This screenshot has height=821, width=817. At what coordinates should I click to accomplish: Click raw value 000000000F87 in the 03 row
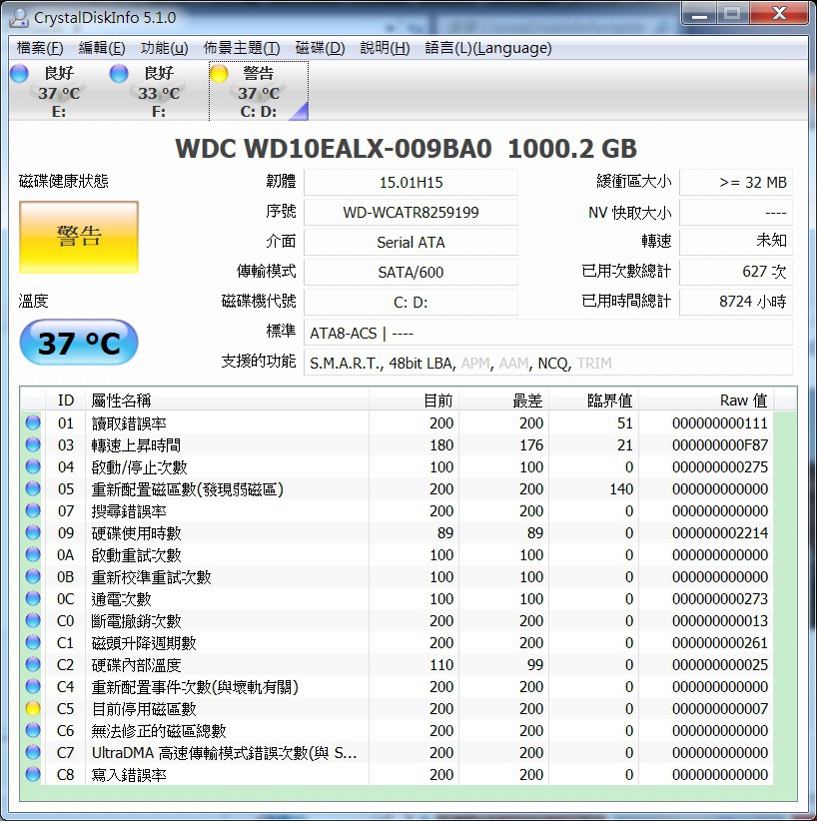click(x=720, y=444)
